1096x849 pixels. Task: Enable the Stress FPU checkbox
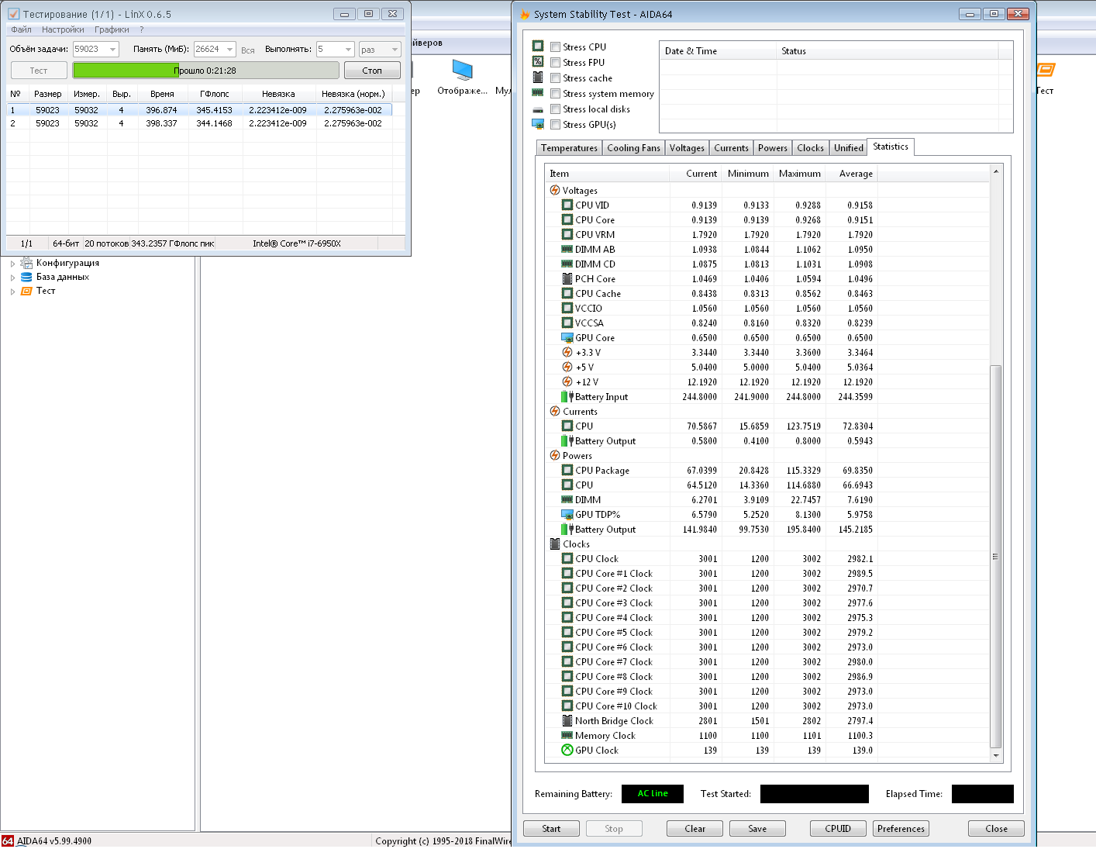tap(555, 62)
